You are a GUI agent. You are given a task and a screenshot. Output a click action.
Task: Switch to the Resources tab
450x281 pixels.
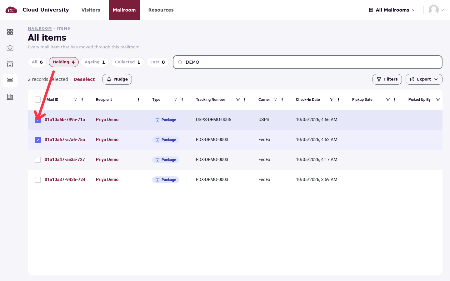tap(161, 10)
